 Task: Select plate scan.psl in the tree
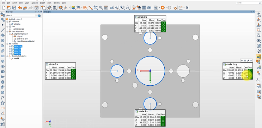[19, 29]
